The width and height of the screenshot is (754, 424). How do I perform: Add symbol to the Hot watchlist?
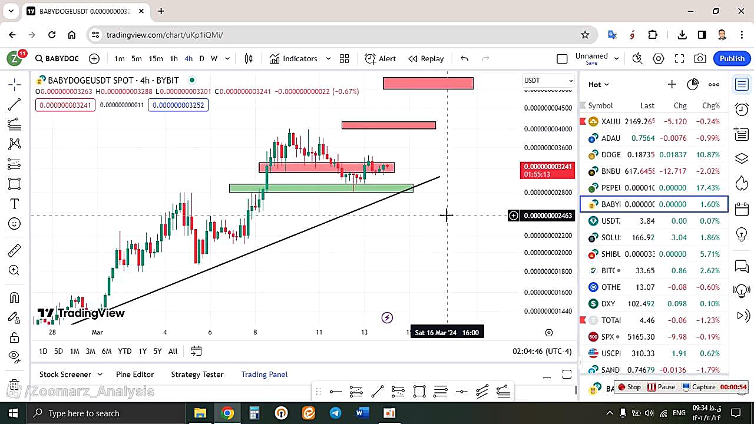672,84
